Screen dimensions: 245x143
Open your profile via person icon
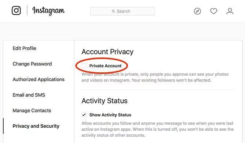click(230, 11)
